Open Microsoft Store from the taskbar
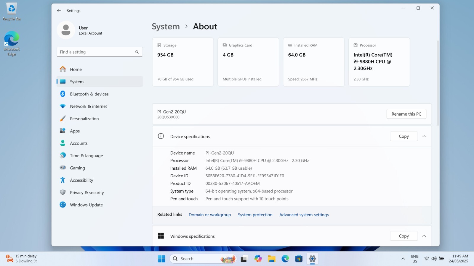The image size is (474, 266). coord(299,259)
